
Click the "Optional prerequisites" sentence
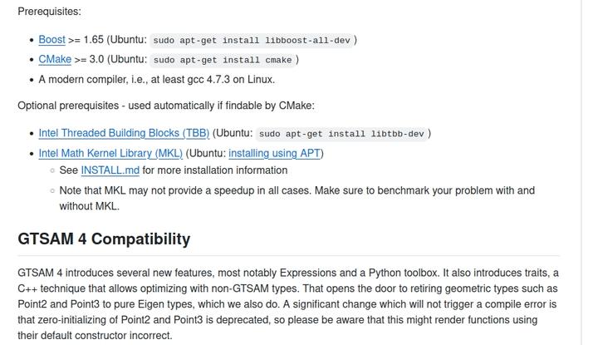pyautogui.click(x=166, y=106)
